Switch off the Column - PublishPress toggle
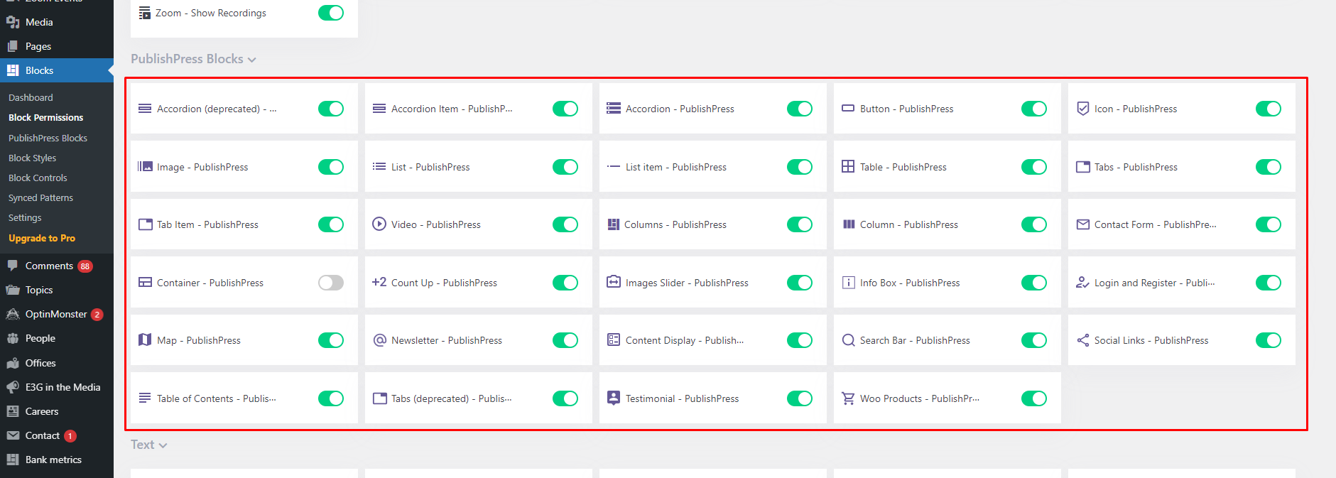The height and width of the screenshot is (478, 1336). click(x=1034, y=224)
